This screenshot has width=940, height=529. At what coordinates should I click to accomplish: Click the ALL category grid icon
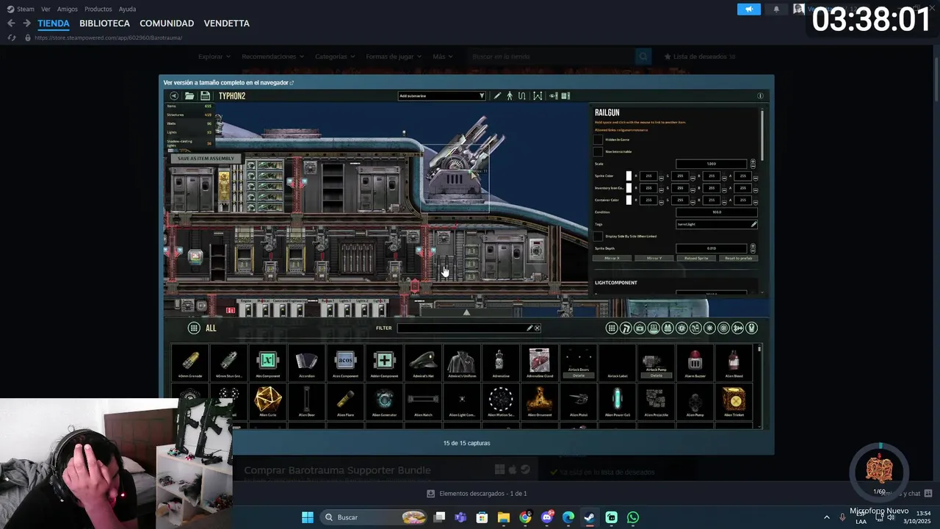click(x=194, y=328)
